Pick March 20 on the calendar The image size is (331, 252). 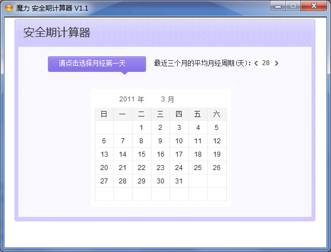104,167
